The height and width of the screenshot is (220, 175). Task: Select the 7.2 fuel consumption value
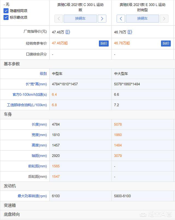click(x=116, y=105)
